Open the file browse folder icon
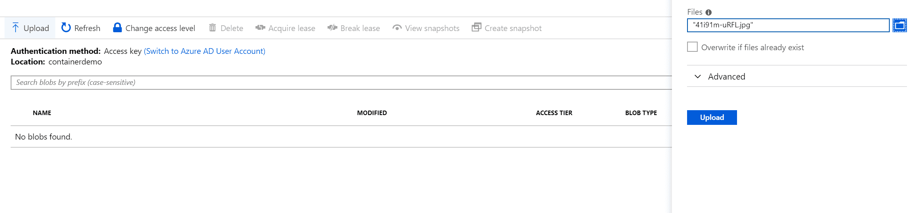The height and width of the screenshot is (213, 918). 900,25
